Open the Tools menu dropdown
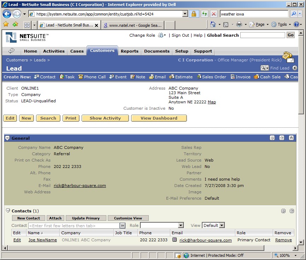This screenshot has width=306, height=260. pos(281,24)
